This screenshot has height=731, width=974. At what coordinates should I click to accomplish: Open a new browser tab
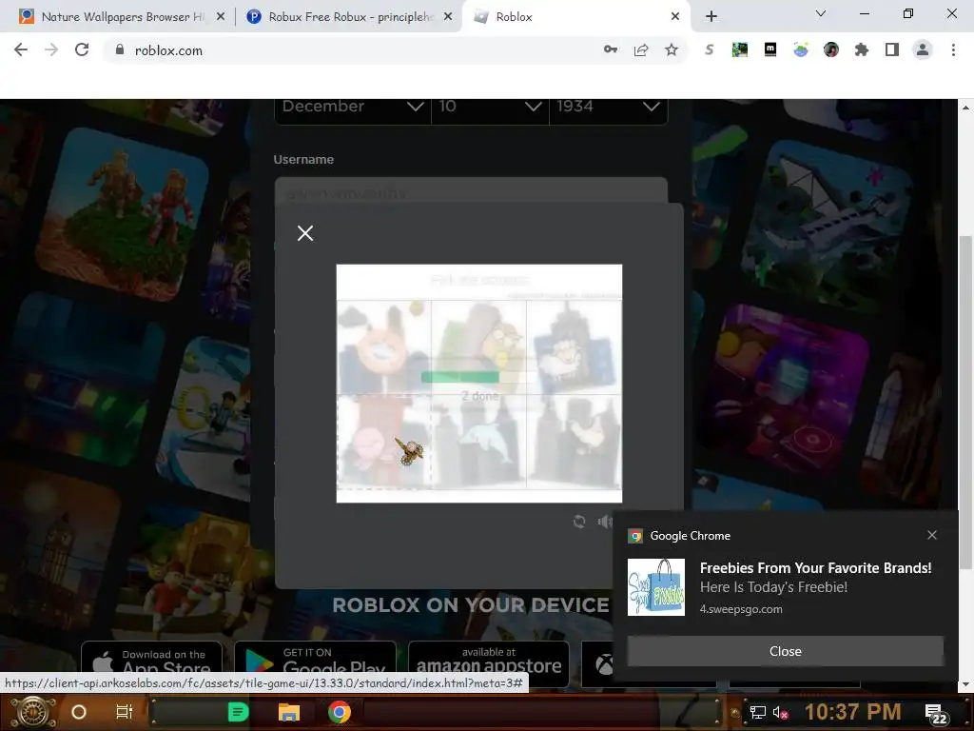pyautogui.click(x=711, y=16)
